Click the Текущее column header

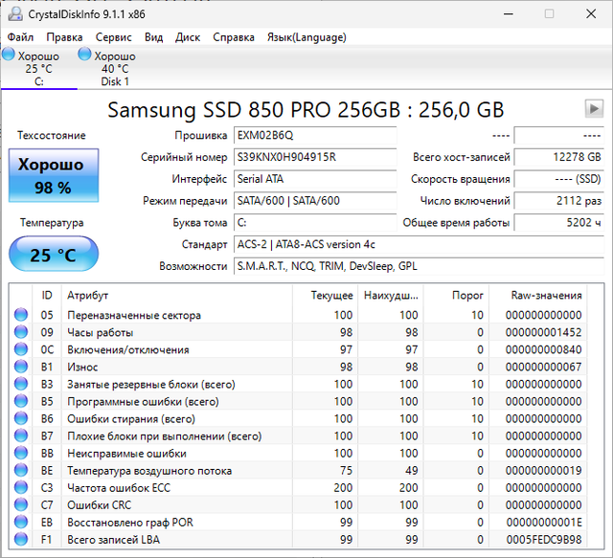pyautogui.click(x=325, y=296)
